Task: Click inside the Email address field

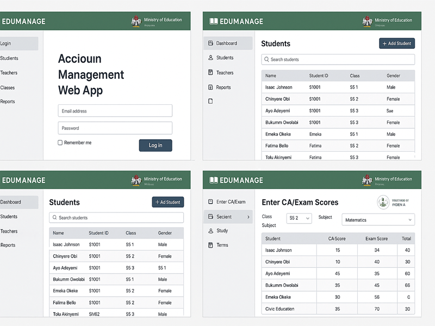Action: (x=115, y=110)
